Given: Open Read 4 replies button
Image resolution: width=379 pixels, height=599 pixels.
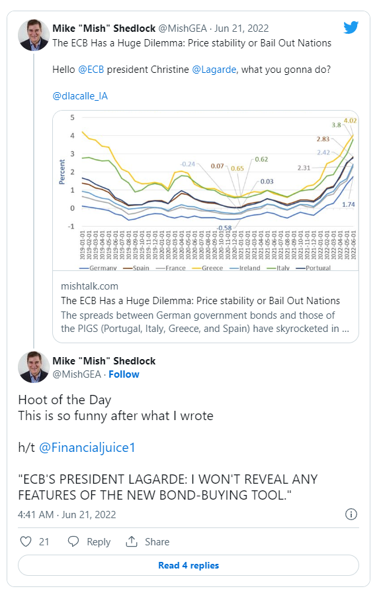Looking at the screenshot, I should coord(189,565).
